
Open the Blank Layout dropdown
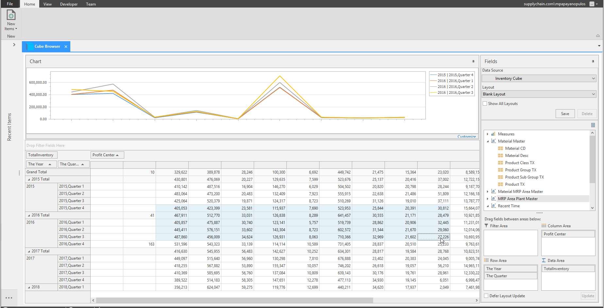tap(539, 94)
